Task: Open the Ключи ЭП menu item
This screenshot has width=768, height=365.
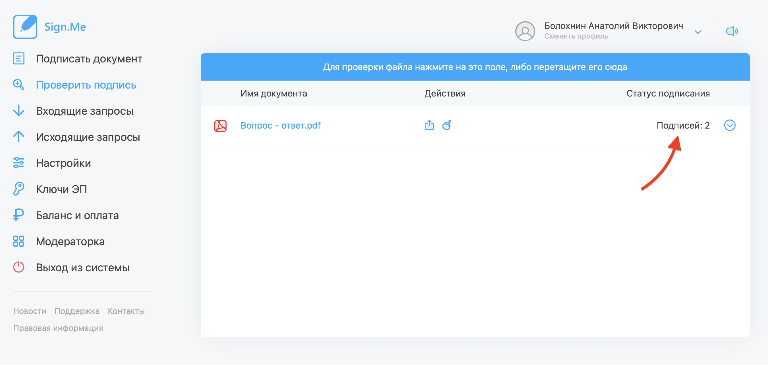Action: pos(61,189)
